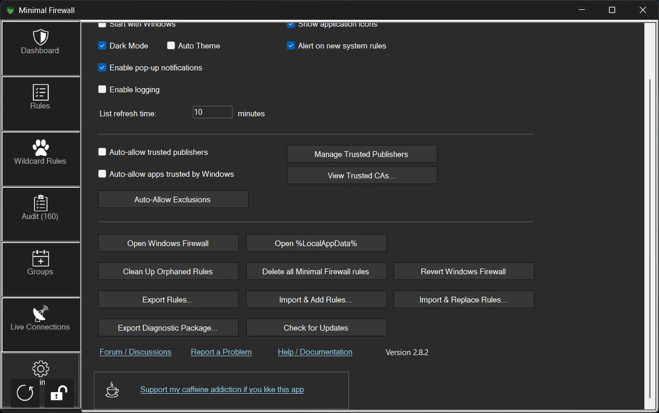Image resolution: width=659 pixels, height=413 pixels.
Task: Click Export Diagnostic Package button
Action: tap(168, 328)
